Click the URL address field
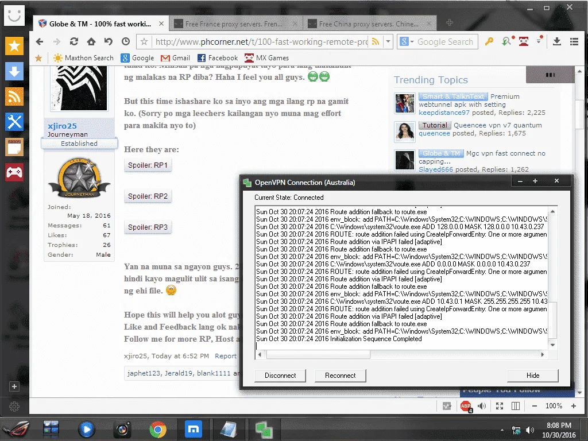The width and height of the screenshot is (588, 441). (261, 41)
